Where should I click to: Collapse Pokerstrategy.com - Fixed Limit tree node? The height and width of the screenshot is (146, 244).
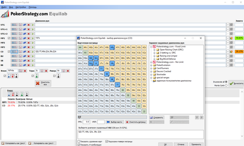tap(151, 47)
